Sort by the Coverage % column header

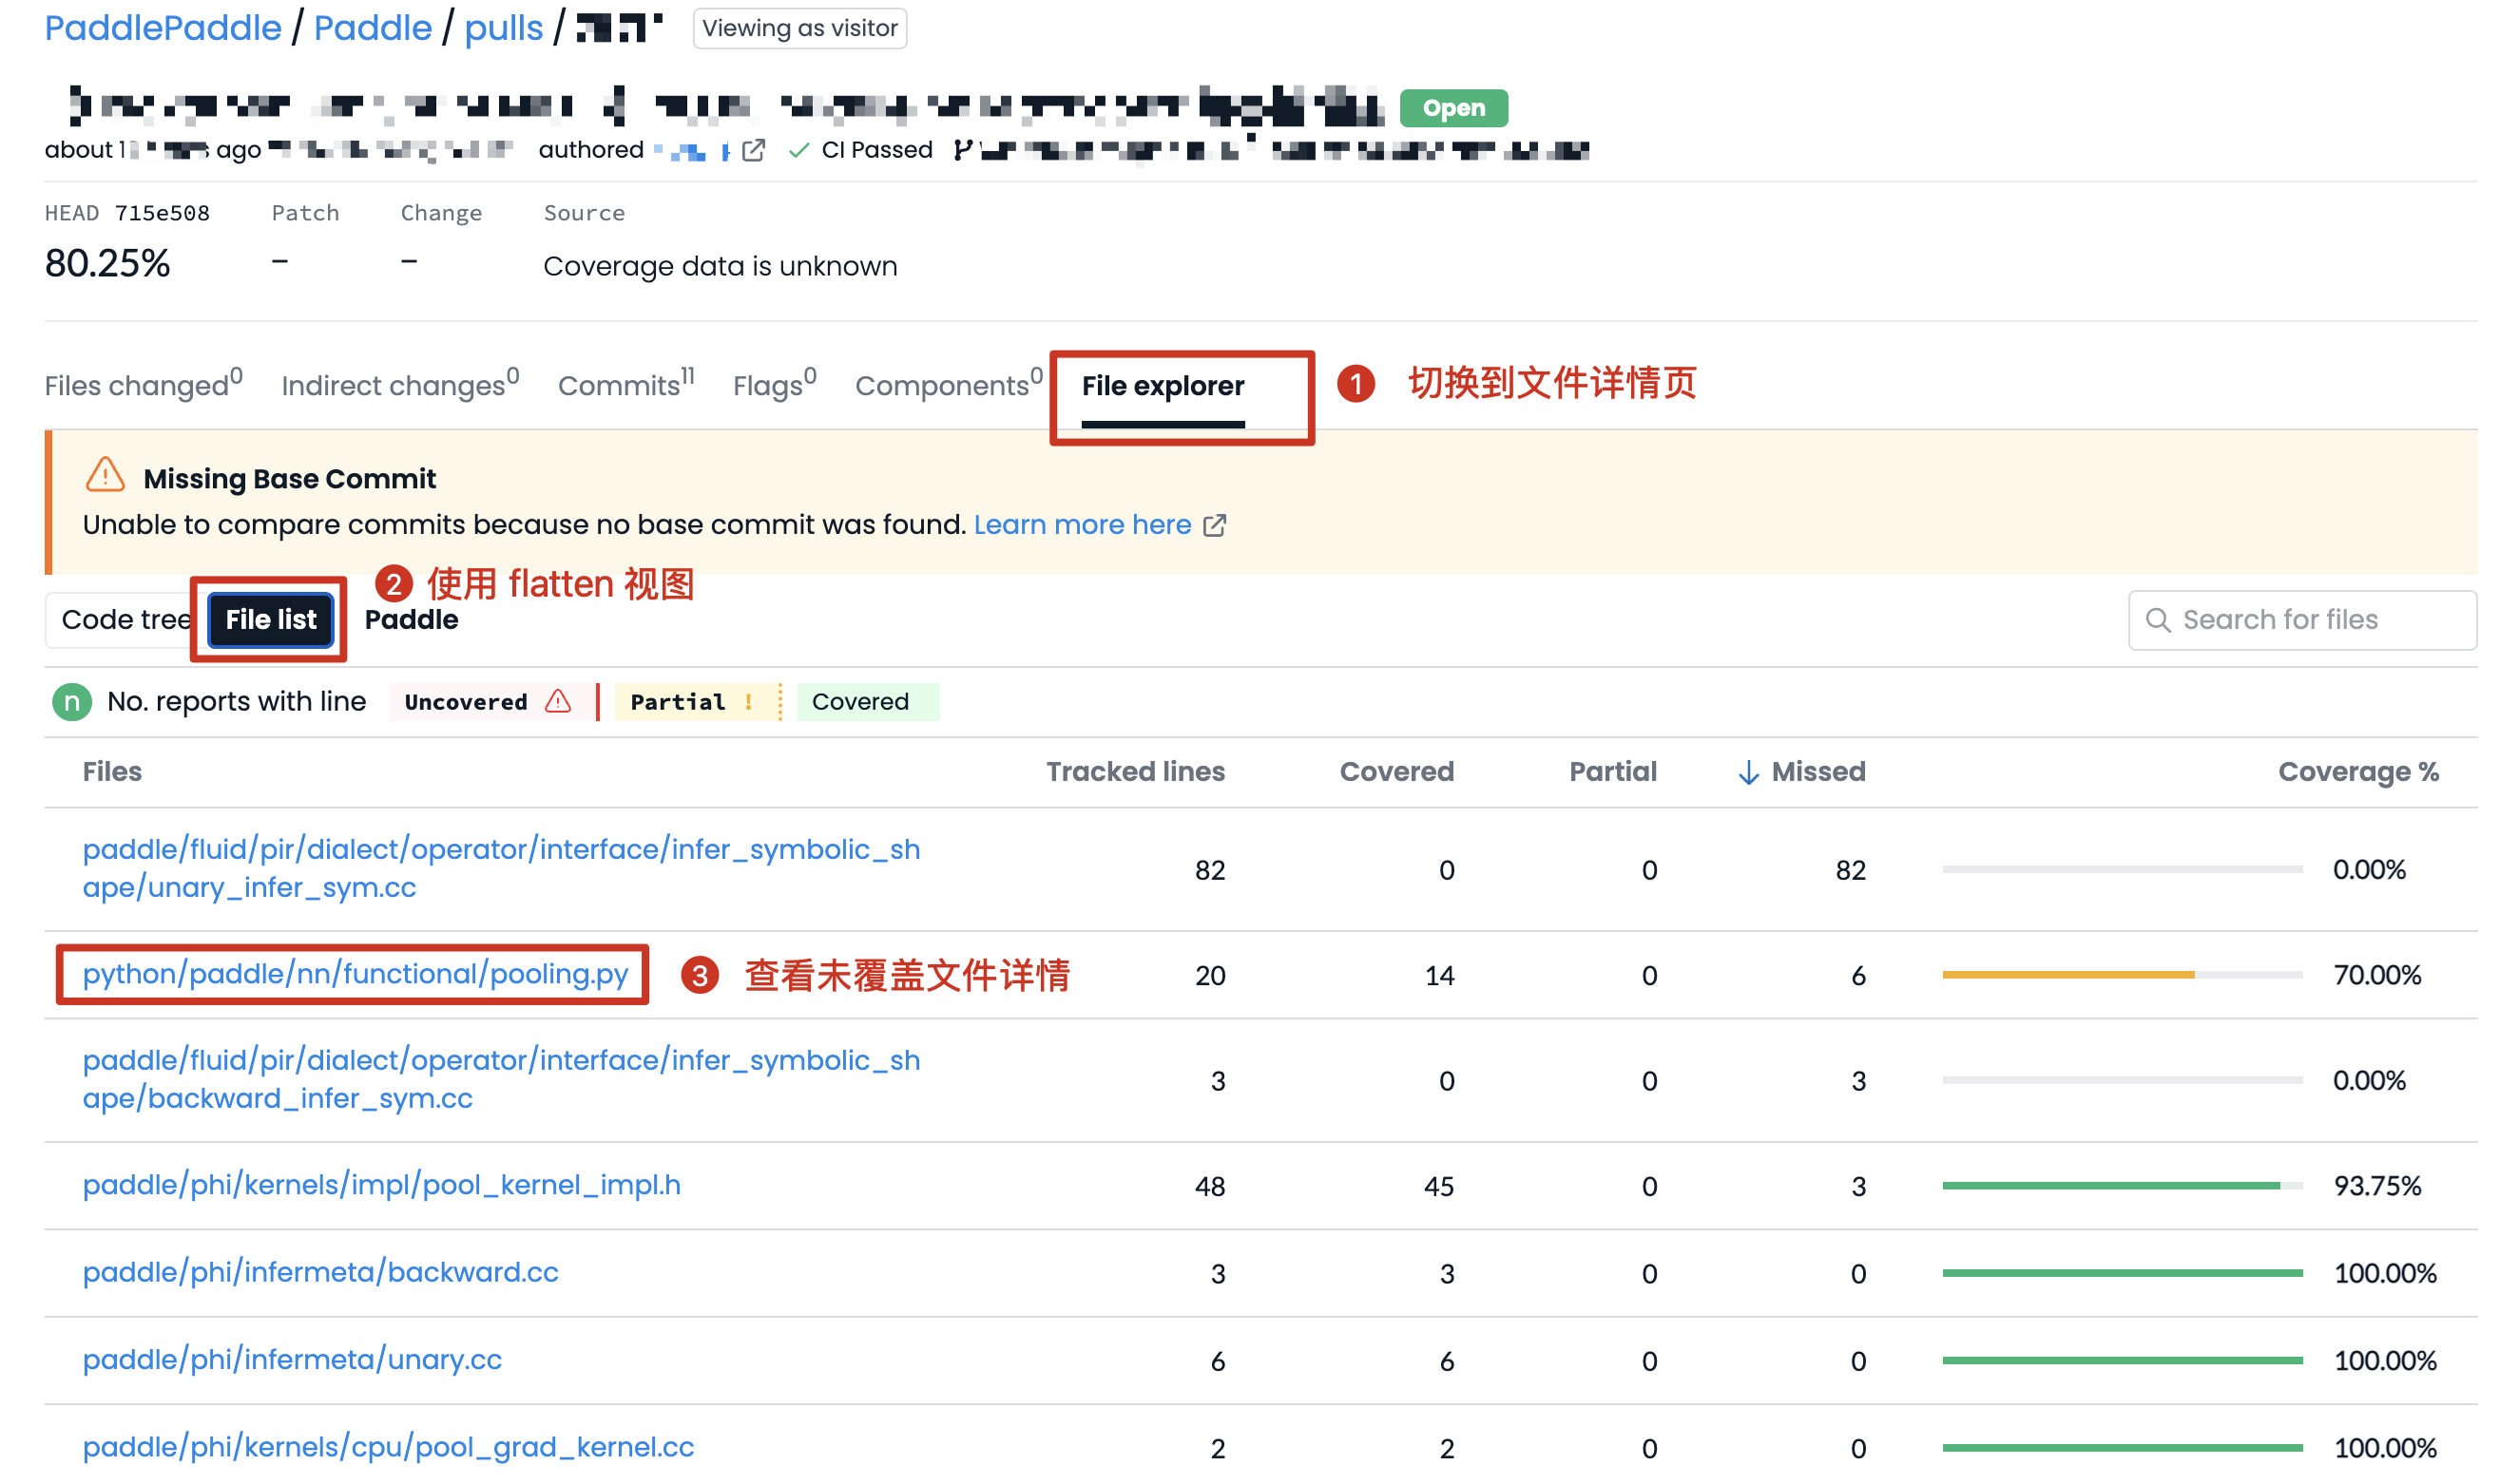coord(2357,772)
